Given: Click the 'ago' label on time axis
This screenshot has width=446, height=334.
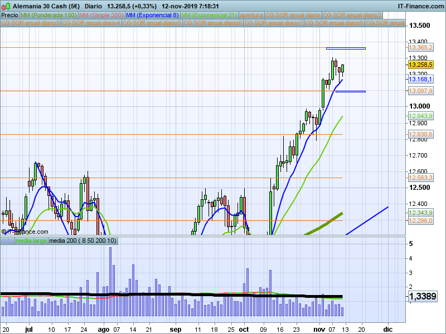Looking at the screenshot, I should 104,330.
